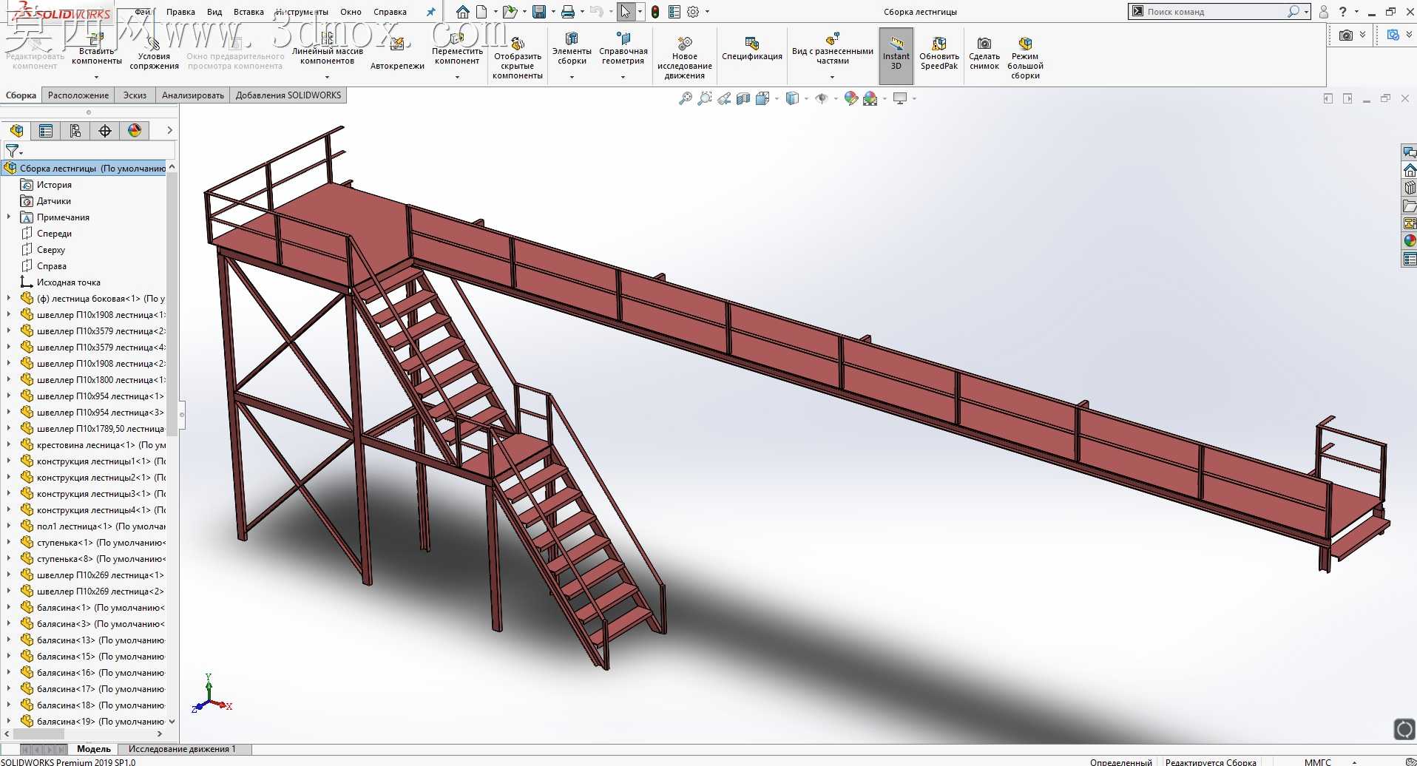
Task: Click Zoom to Fit magnifier in view toolbar
Action: 686,98
